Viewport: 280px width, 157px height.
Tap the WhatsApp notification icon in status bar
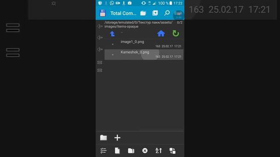pyautogui.click(x=112, y=3)
